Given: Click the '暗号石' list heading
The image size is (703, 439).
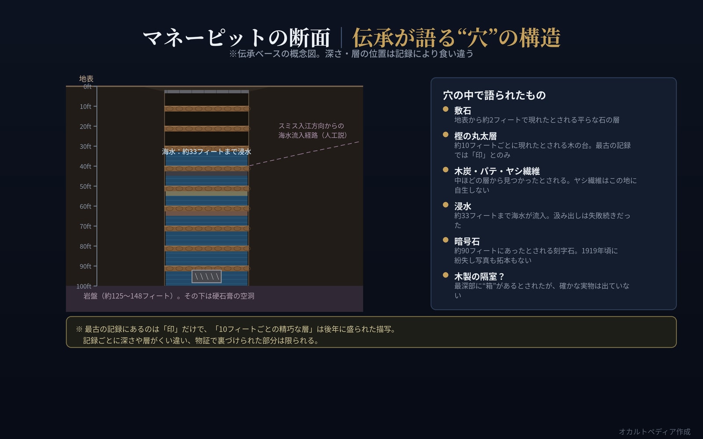Looking at the screenshot, I should [467, 241].
